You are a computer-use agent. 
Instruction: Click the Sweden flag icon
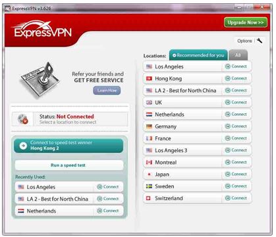(x=150, y=186)
